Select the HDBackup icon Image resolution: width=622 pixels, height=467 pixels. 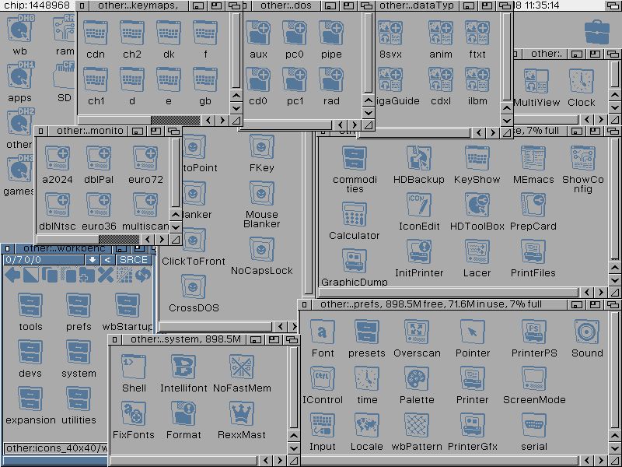point(419,159)
